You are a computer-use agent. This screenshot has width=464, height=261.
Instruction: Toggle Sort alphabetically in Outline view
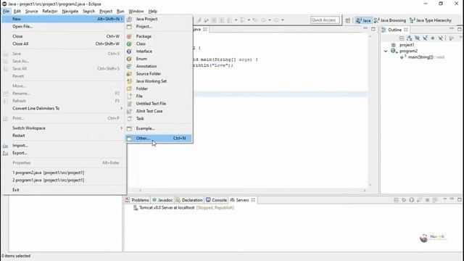409,38
